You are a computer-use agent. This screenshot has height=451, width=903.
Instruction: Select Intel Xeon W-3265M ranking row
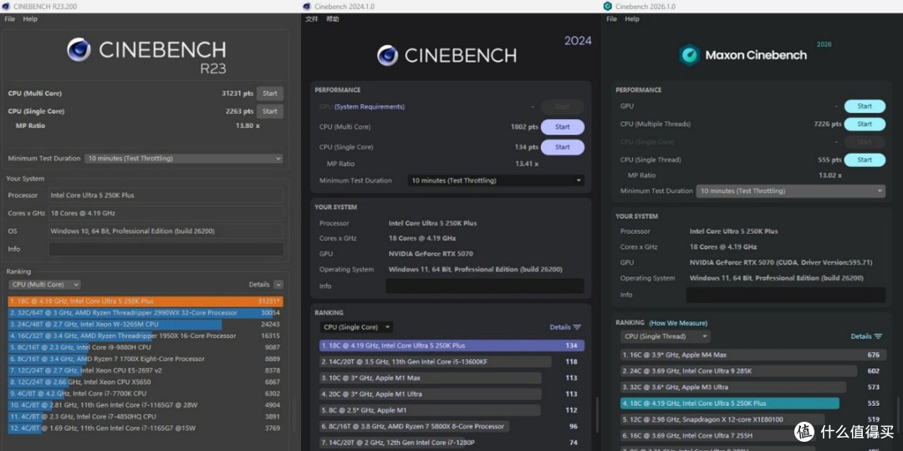pos(145,324)
